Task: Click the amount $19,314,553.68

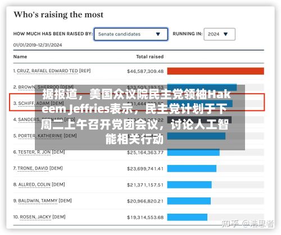Action: pos(146,218)
